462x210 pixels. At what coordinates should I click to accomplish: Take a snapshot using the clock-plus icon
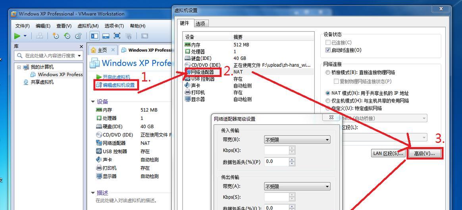click(x=56, y=36)
